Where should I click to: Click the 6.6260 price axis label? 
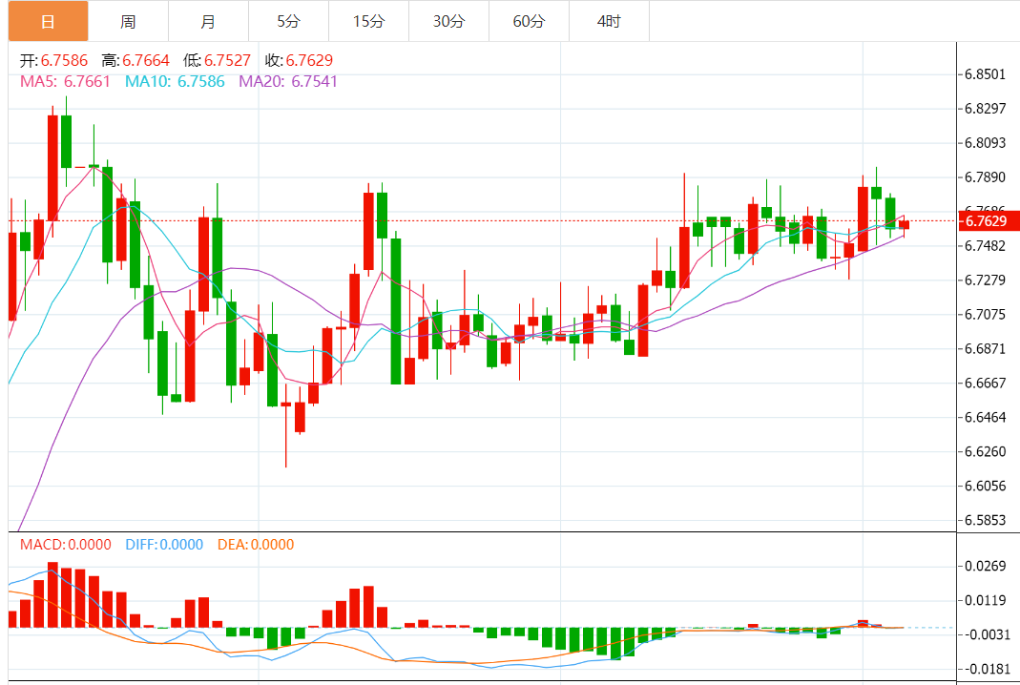[x=985, y=451]
